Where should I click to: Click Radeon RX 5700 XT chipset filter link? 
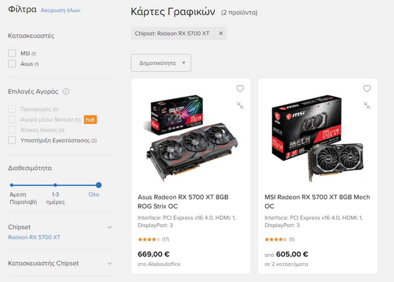click(34, 237)
